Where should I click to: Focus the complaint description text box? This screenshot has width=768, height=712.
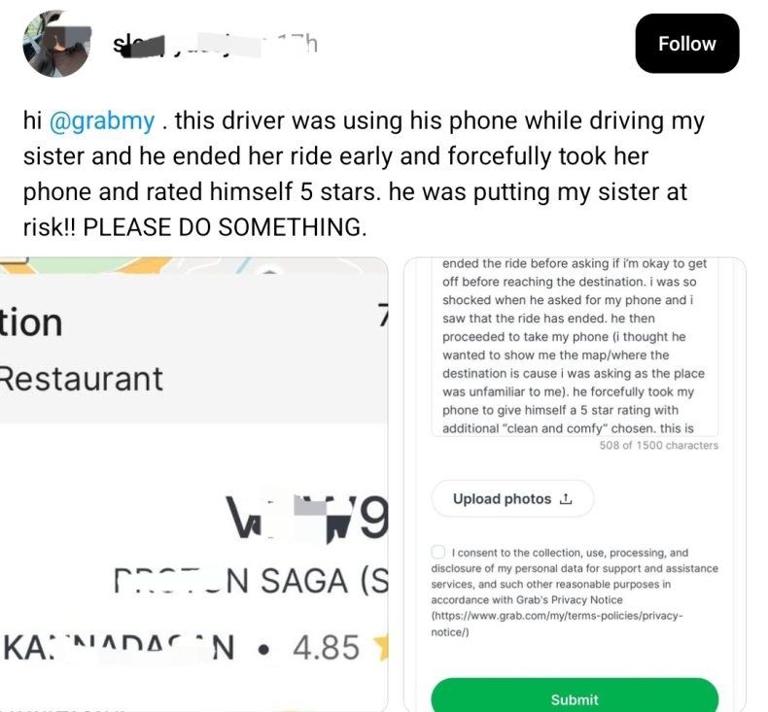[x=574, y=347]
